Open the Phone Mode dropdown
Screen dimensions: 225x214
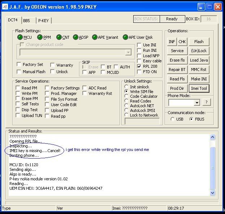(x=197, y=102)
